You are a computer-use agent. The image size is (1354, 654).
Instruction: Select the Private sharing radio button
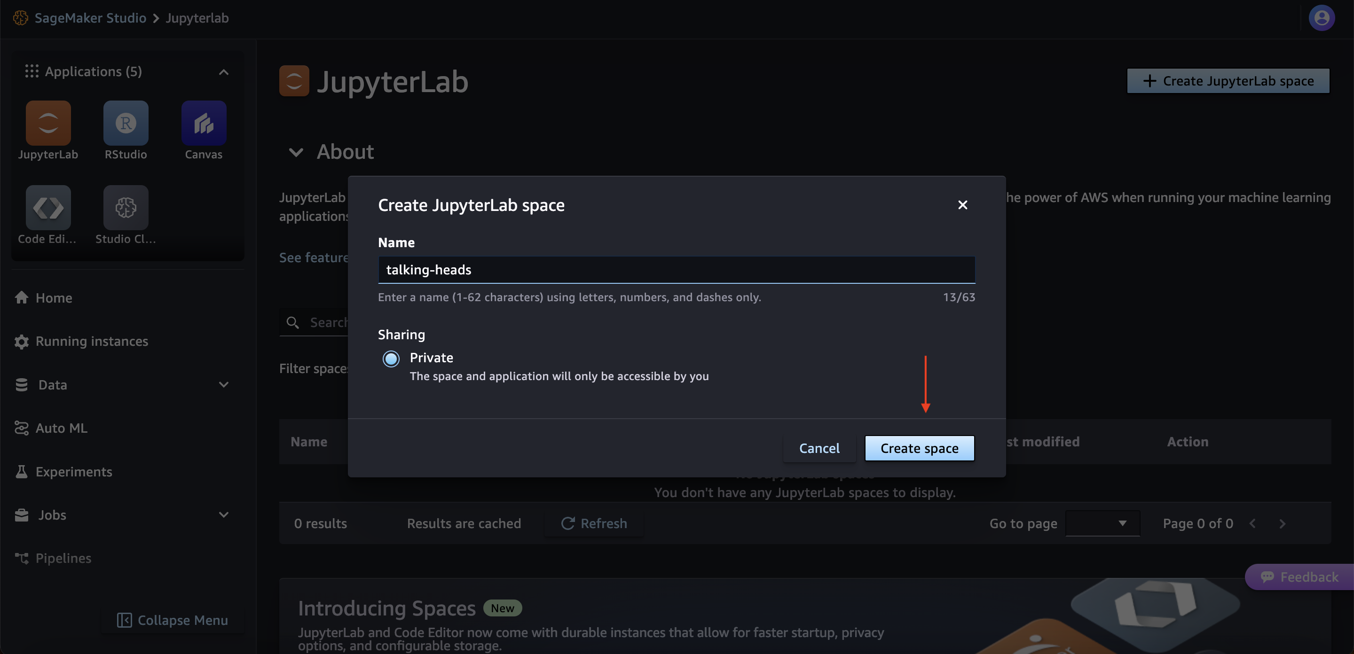coord(391,359)
